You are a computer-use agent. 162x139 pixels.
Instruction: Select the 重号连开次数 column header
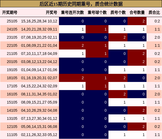pyautogui.click(x=72, y=12)
